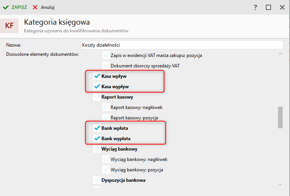Toggle the Bank wpłata checkbox
Viewport: 290px width, 196px height.
pyautogui.click(x=97, y=128)
